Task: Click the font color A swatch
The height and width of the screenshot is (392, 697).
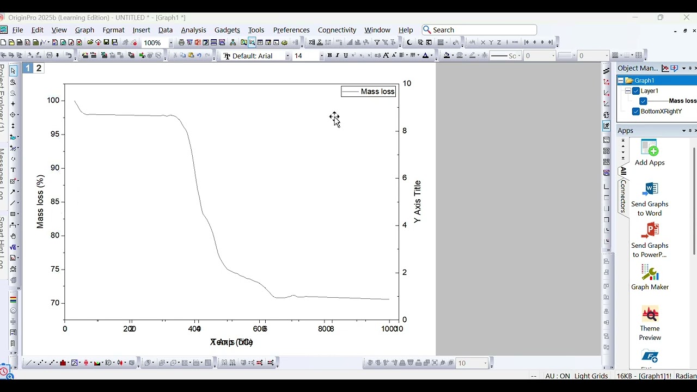Action: (x=425, y=56)
